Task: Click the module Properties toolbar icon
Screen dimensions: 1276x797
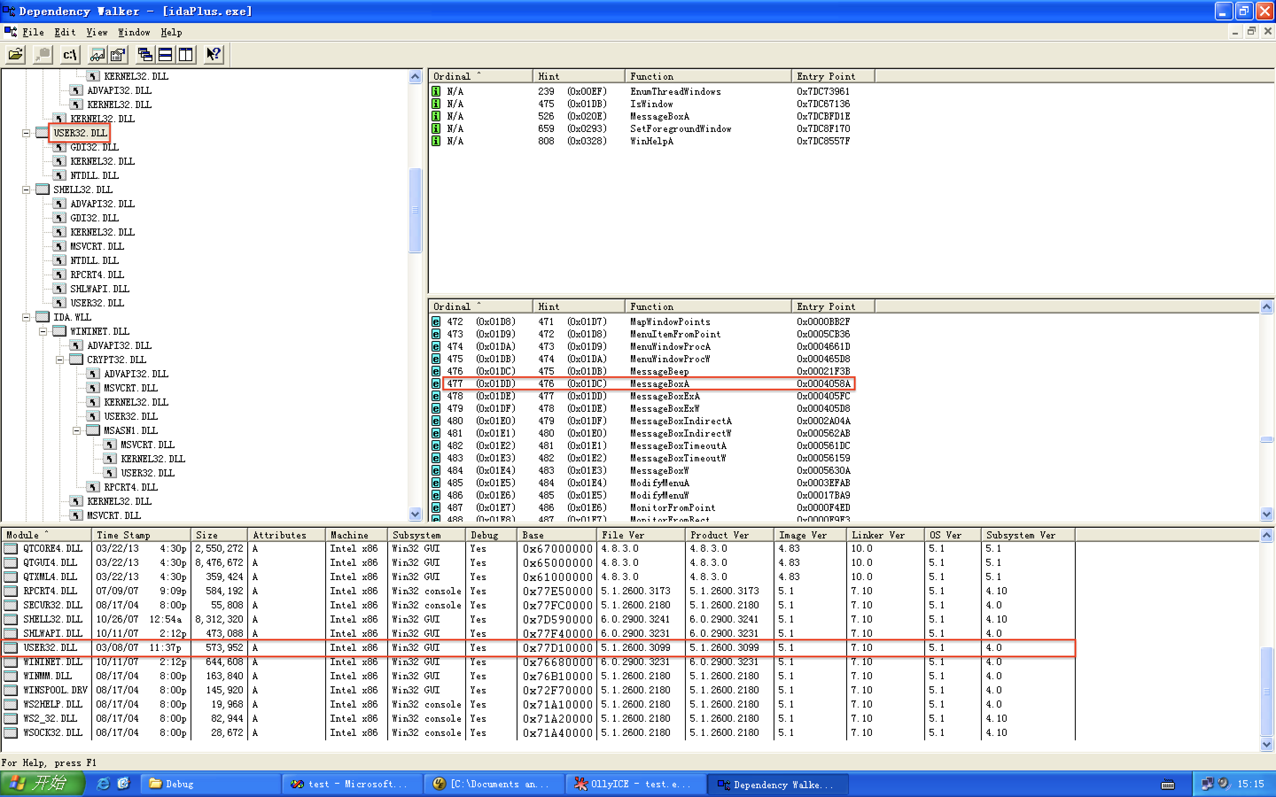Action: (x=118, y=54)
